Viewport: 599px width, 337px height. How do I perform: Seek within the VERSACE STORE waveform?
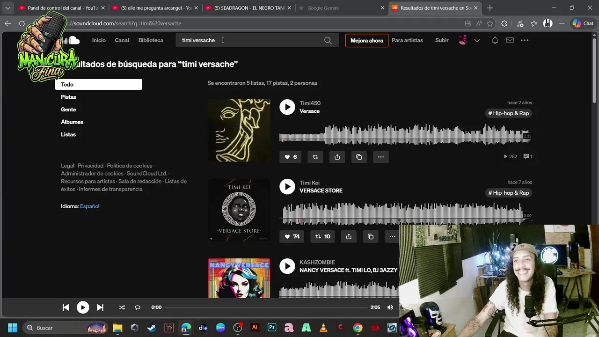coord(405,213)
